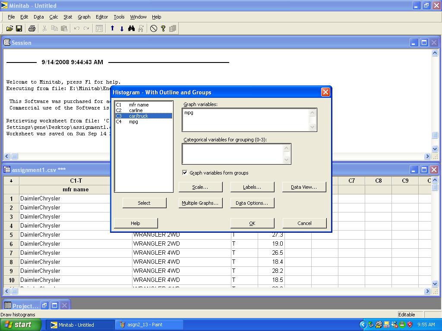Open the Data Options... dialog
The width and height of the screenshot is (442, 331).
(x=252, y=203)
